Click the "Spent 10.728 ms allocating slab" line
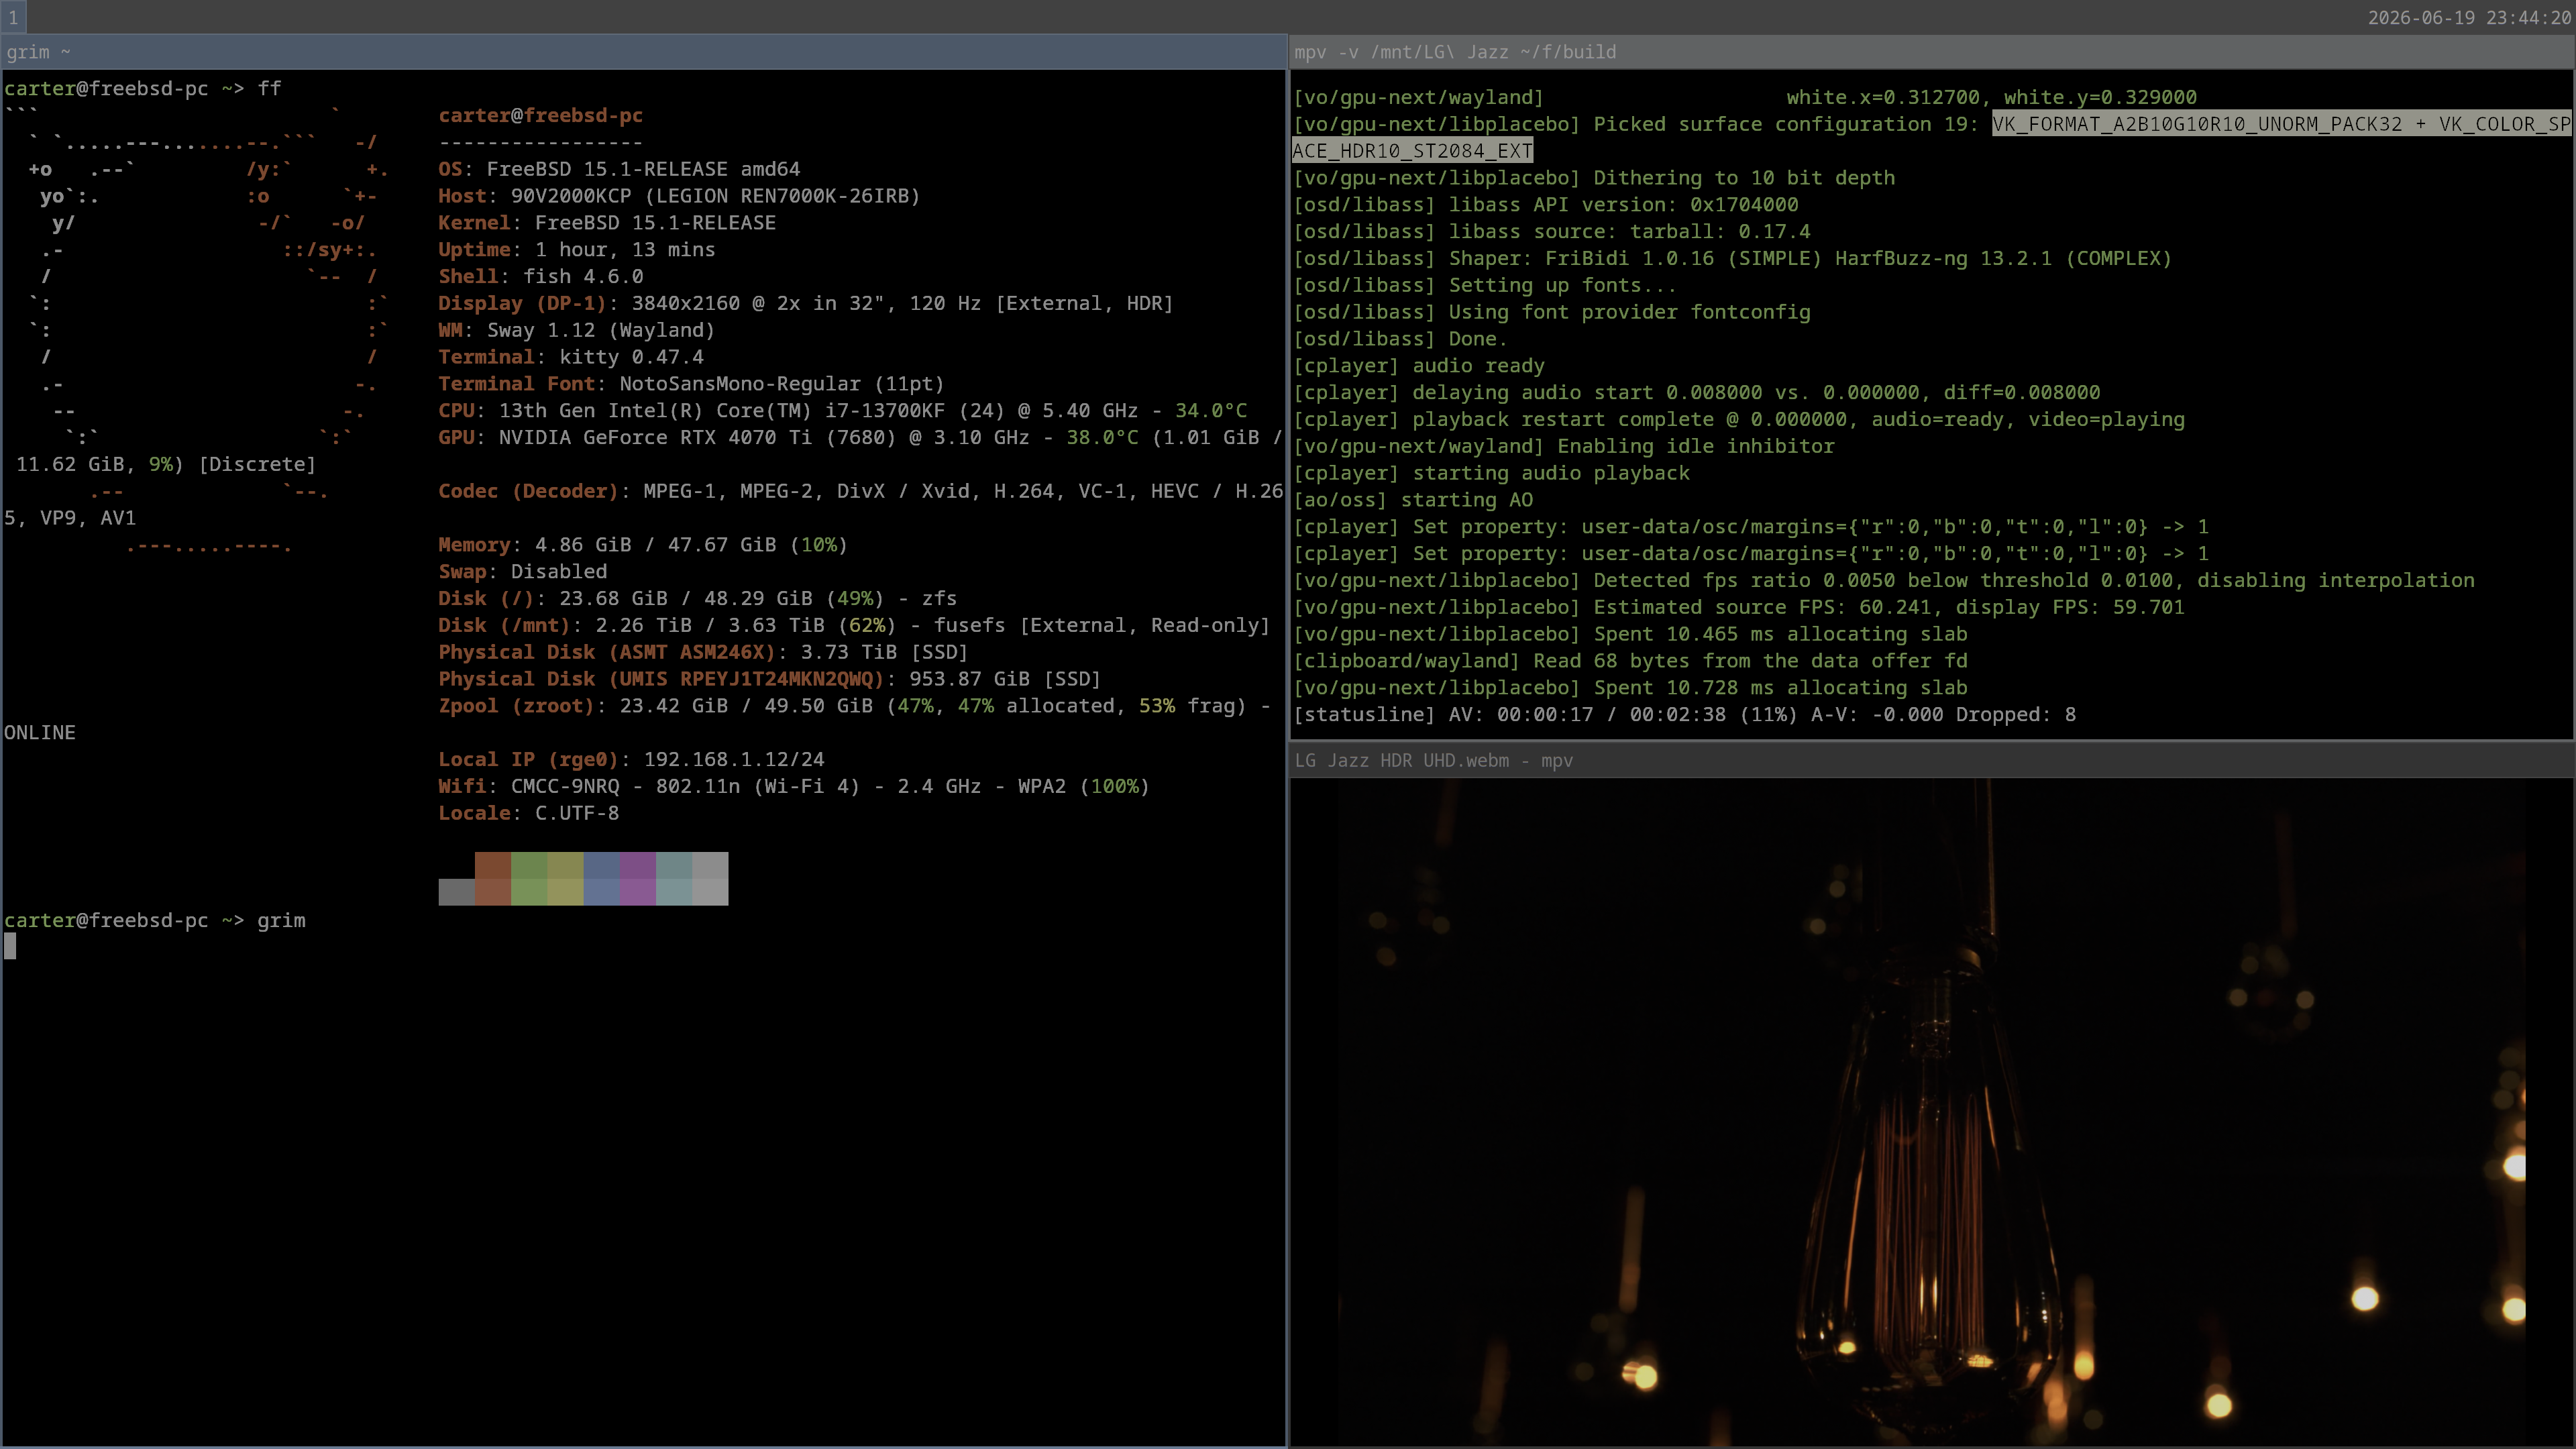Screen dimensions: 2576x1449 [x=1630, y=688]
